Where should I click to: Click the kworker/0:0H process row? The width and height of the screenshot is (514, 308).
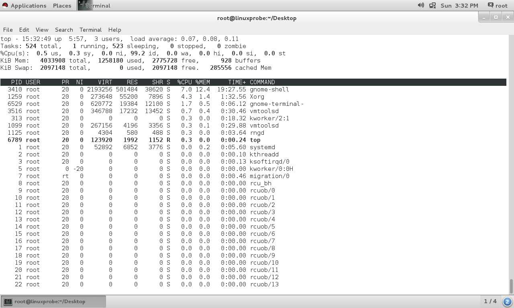[253, 169]
